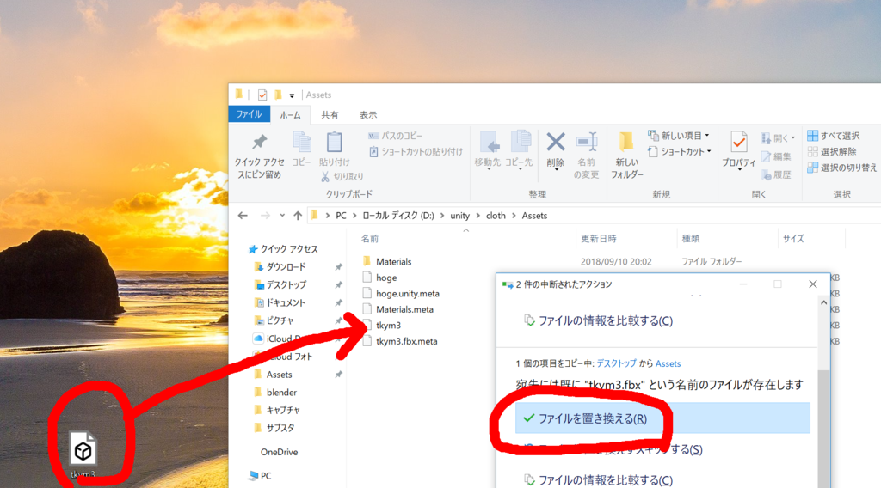Image resolution: width=881 pixels, height=488 pixels.
Task: Click the unity breadcrumb segment
Action: (x=459, y=216)
